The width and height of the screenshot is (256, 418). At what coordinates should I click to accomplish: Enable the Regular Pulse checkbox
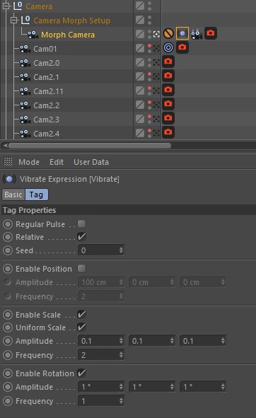[x=81, y=223]
